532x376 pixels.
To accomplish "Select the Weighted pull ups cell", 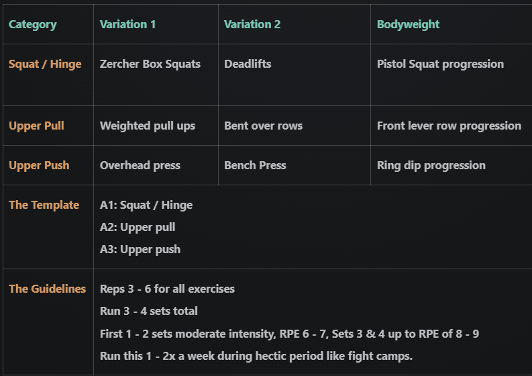I will pos(148,126).
